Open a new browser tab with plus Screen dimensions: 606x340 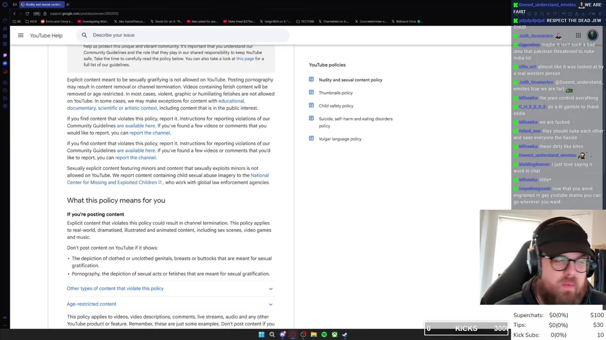point(68,4)
